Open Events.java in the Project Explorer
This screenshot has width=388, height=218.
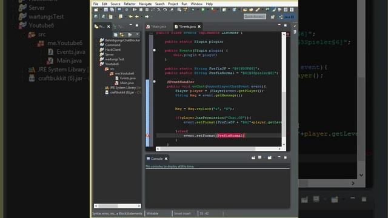(x=125, y=78)
